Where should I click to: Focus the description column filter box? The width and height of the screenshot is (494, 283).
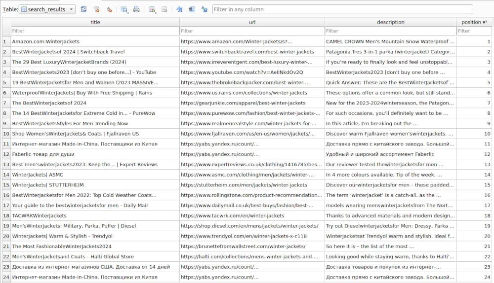click(391, 31)
